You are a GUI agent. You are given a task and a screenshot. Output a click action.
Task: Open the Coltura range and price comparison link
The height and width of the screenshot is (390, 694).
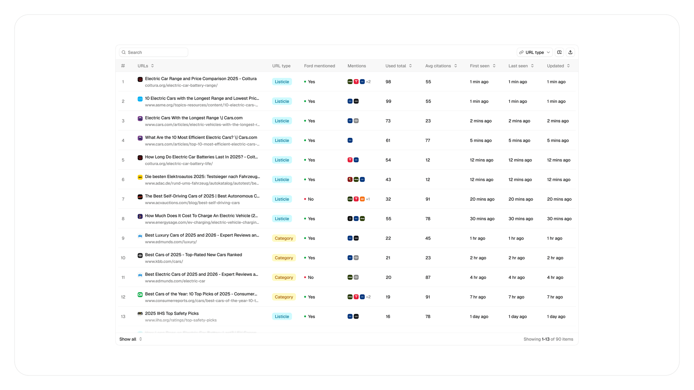[201, 79]
